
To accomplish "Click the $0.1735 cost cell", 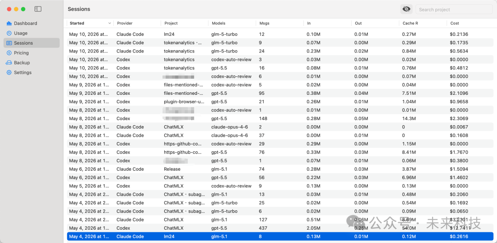I will tap(459, 43).
